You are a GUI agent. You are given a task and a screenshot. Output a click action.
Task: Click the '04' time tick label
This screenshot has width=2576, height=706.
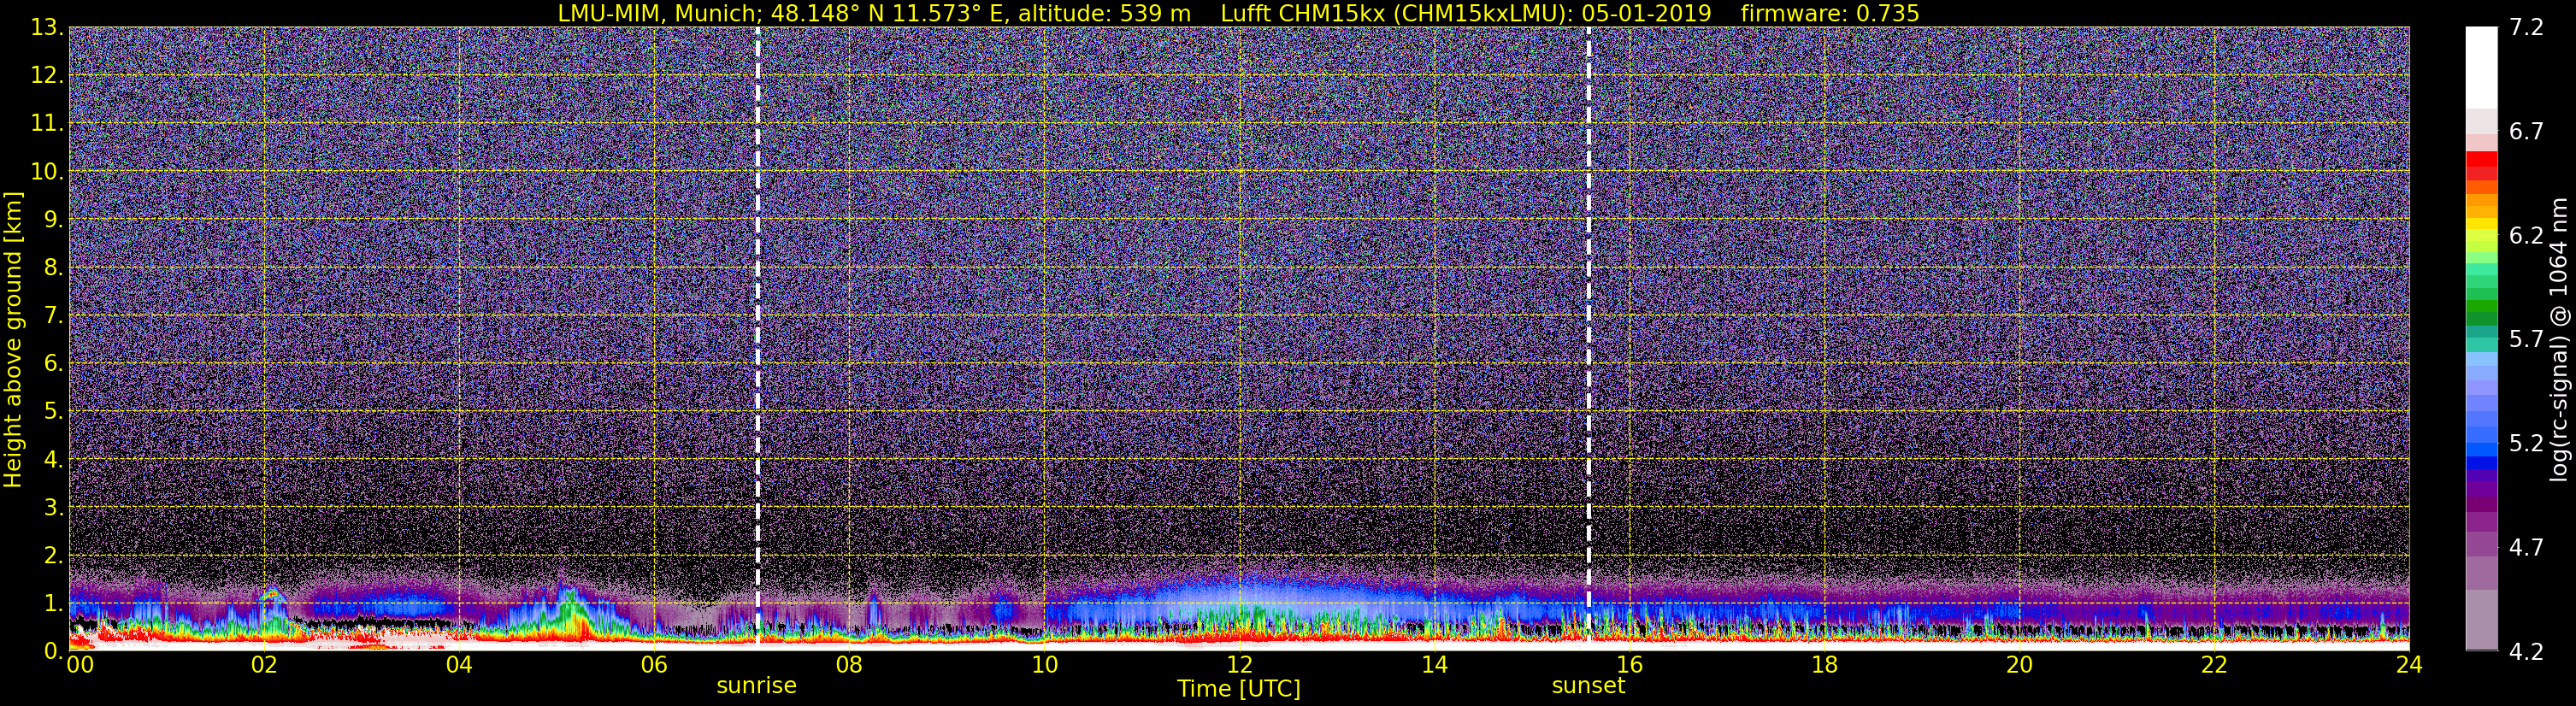coord(459,665)
